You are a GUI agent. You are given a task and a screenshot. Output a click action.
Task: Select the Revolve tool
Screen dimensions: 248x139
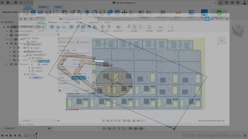click(x=41, y=12)
